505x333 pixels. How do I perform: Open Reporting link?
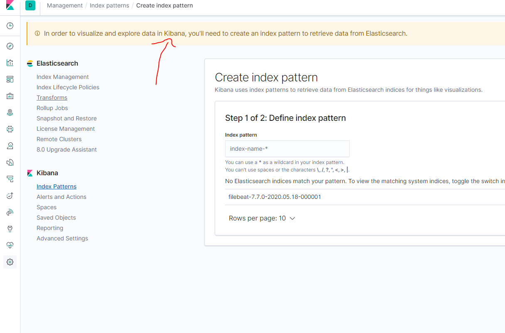[x=50, y=228]
